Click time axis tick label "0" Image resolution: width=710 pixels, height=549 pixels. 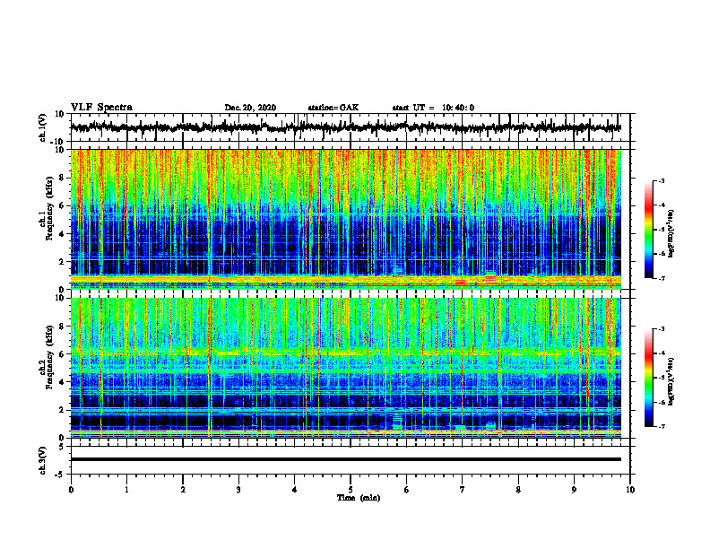point(71,490)
